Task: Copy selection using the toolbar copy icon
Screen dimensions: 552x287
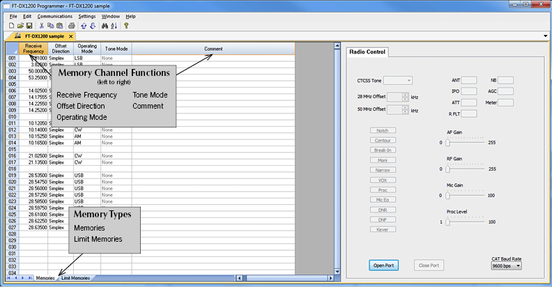Action: coord(50,26)
